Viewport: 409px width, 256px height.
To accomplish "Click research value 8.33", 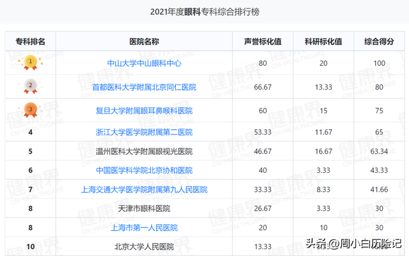I will (323, 189).
